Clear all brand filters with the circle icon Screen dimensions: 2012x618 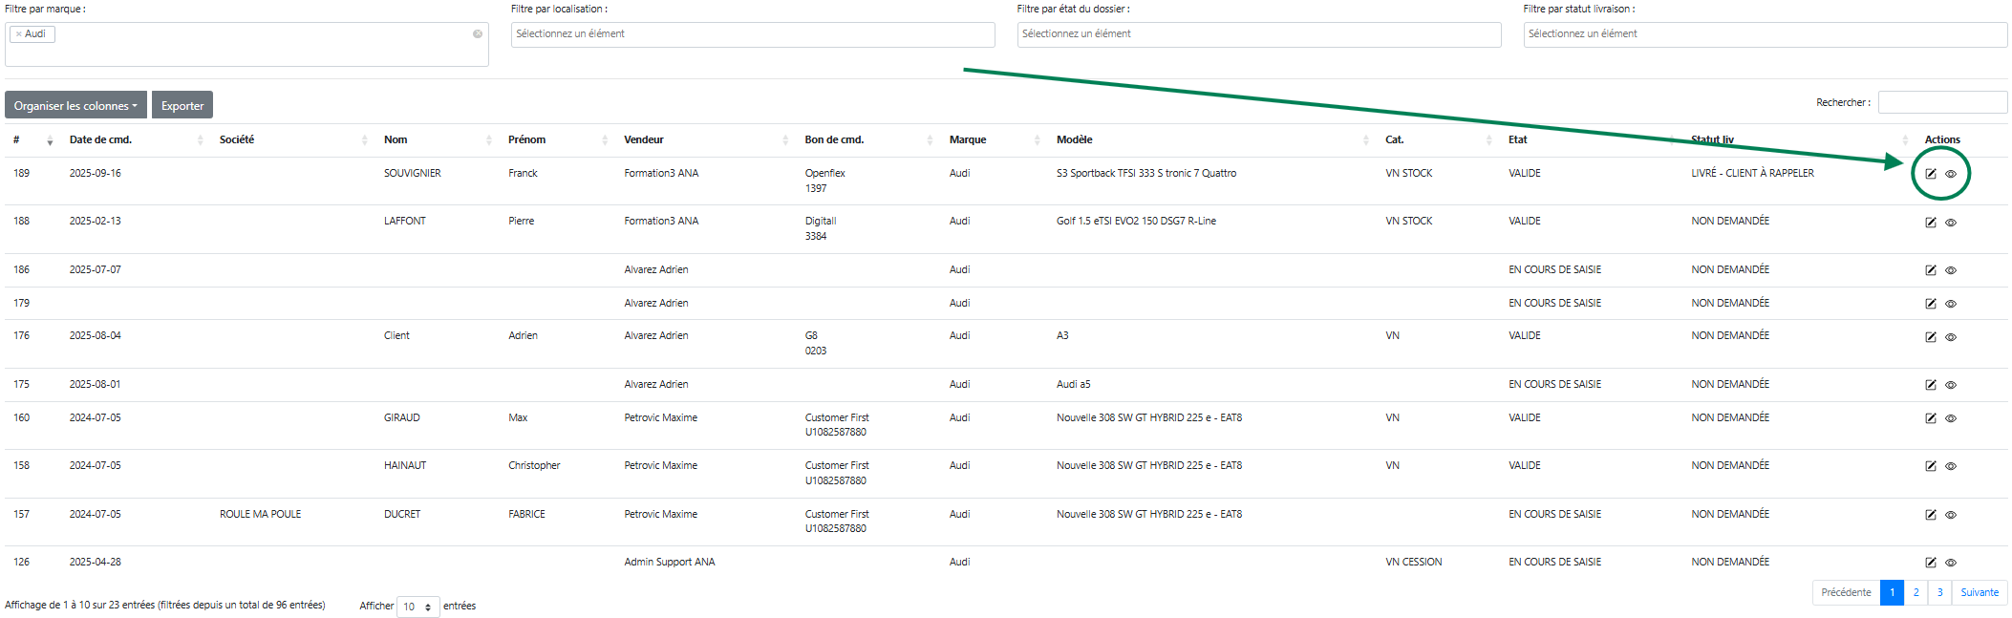click(x=477, y=34)
